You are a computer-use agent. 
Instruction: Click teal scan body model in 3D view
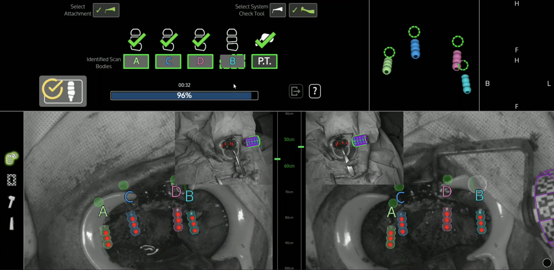pos(466,84)
